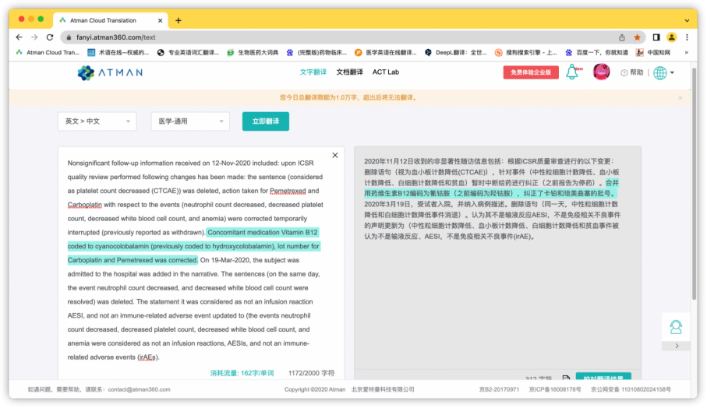Open the Chrome three-dot menu
Image resolution: width=707 pixels, height=408 pixels.
[687, 37]
